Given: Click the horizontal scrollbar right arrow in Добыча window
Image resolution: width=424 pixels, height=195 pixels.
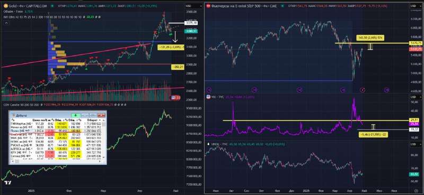Looking at the screenshot, I should tap(100, 161).
